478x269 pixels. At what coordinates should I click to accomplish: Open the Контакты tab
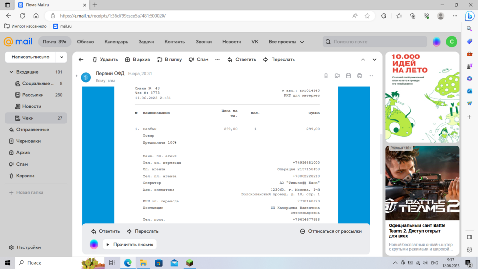[x=175, y=42]
